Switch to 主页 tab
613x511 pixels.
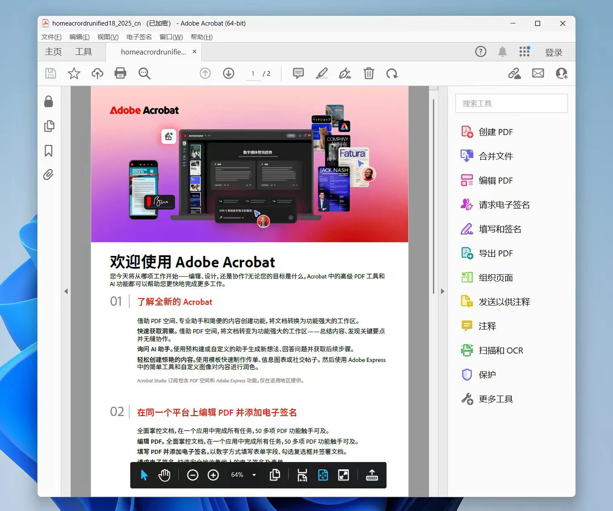pyautogui.click(x=53, y=52)
